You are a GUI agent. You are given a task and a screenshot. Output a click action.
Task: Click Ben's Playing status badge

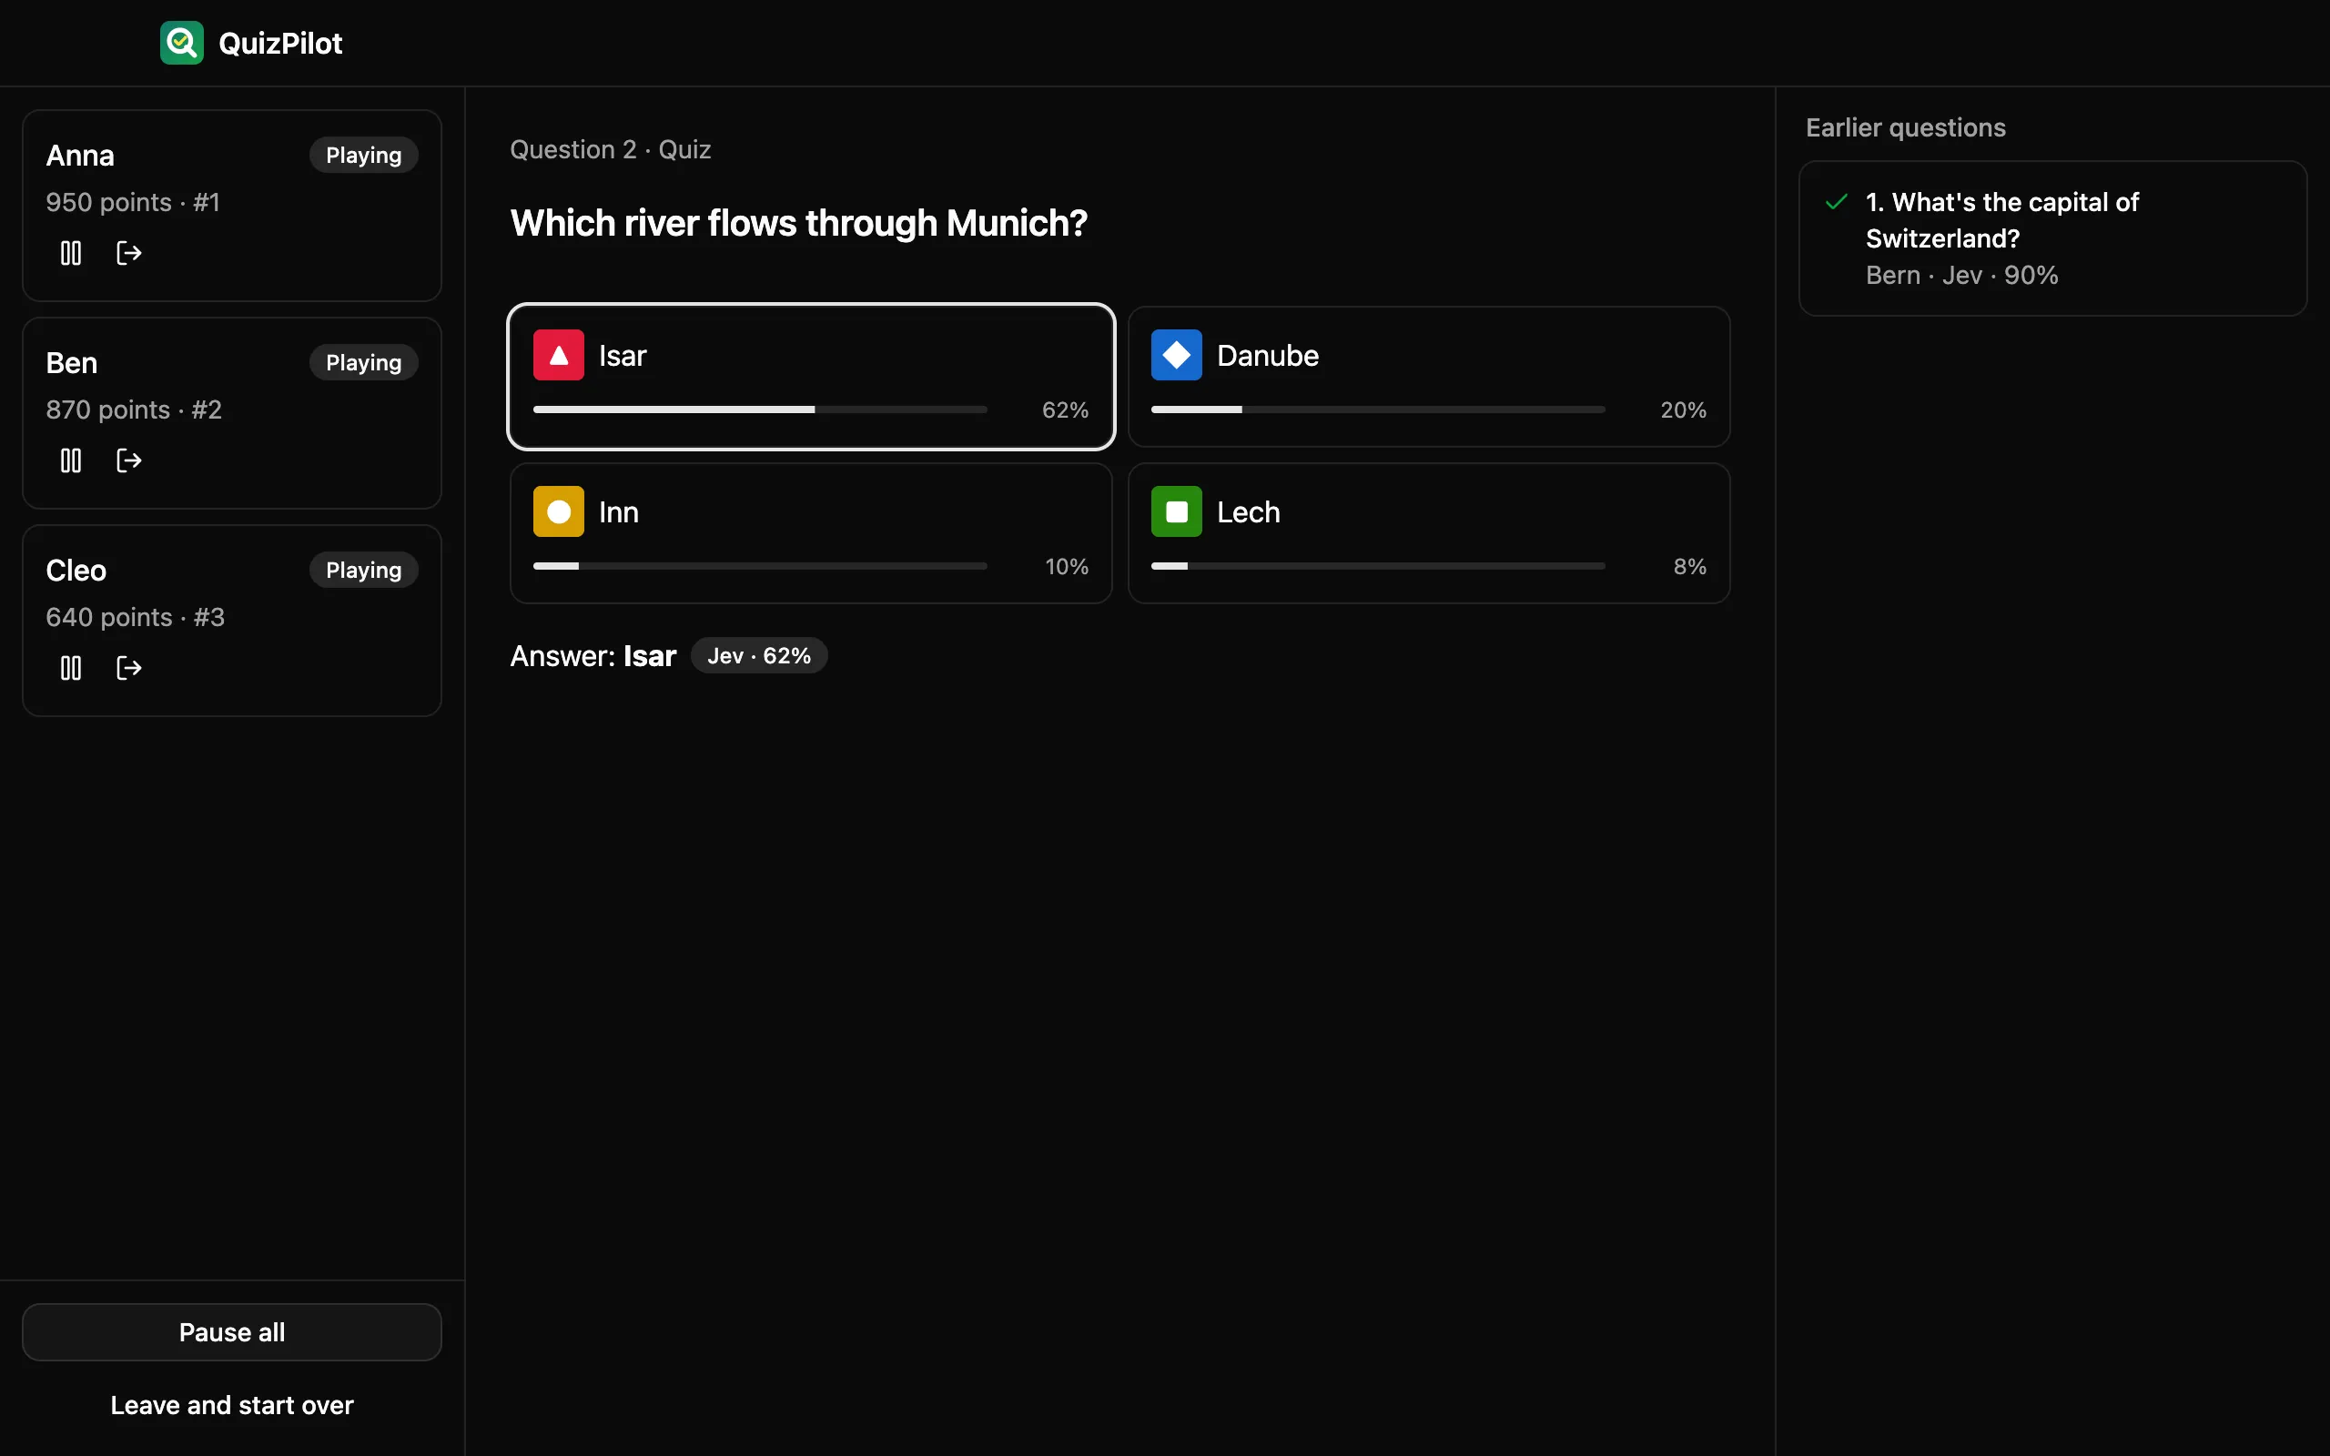pyautogui.click(x=364, y=363)
